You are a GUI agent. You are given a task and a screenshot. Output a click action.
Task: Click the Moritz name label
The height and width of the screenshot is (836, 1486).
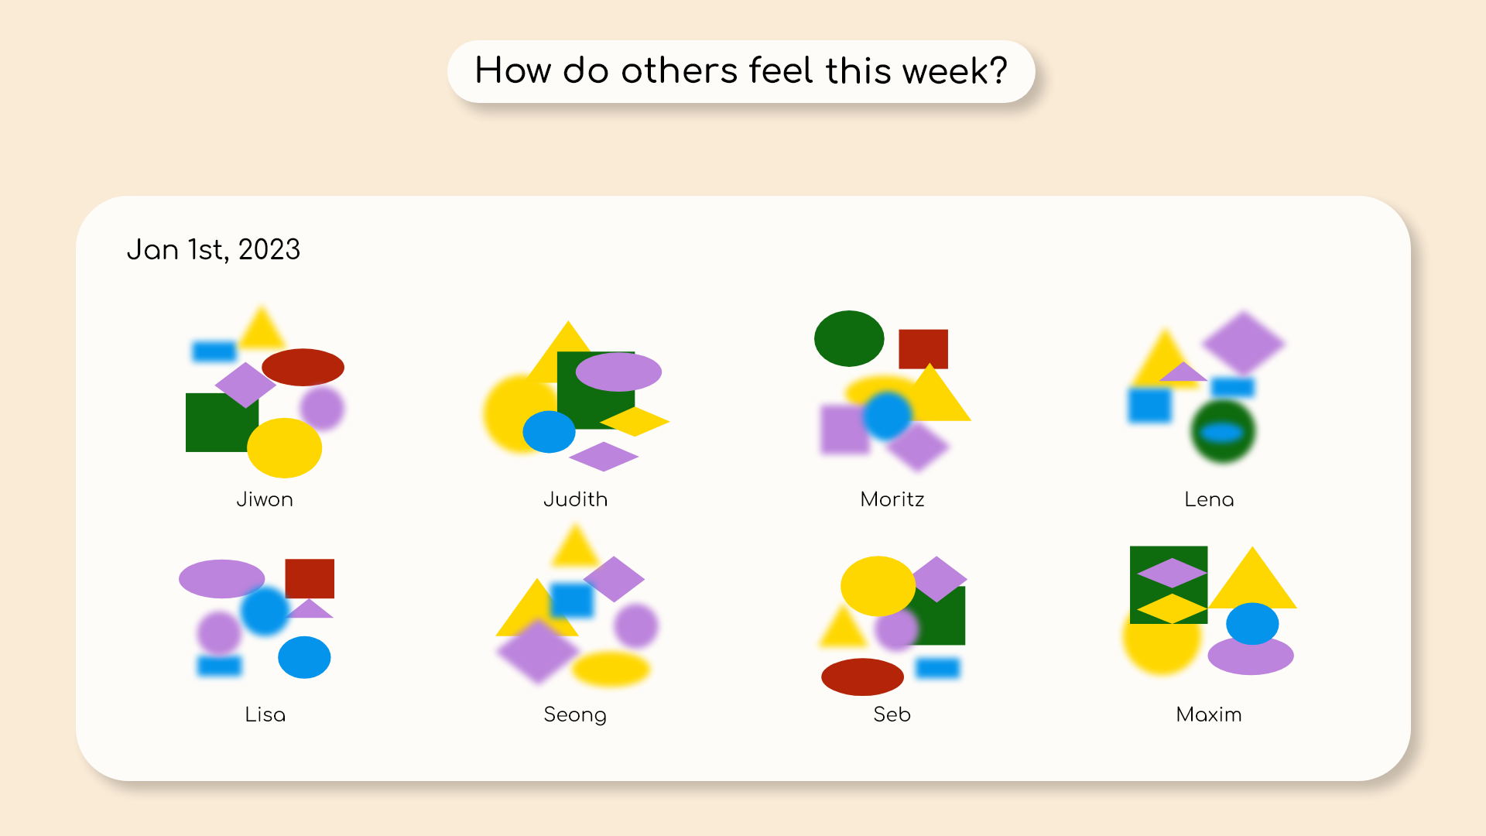click(x=892, y=499)
